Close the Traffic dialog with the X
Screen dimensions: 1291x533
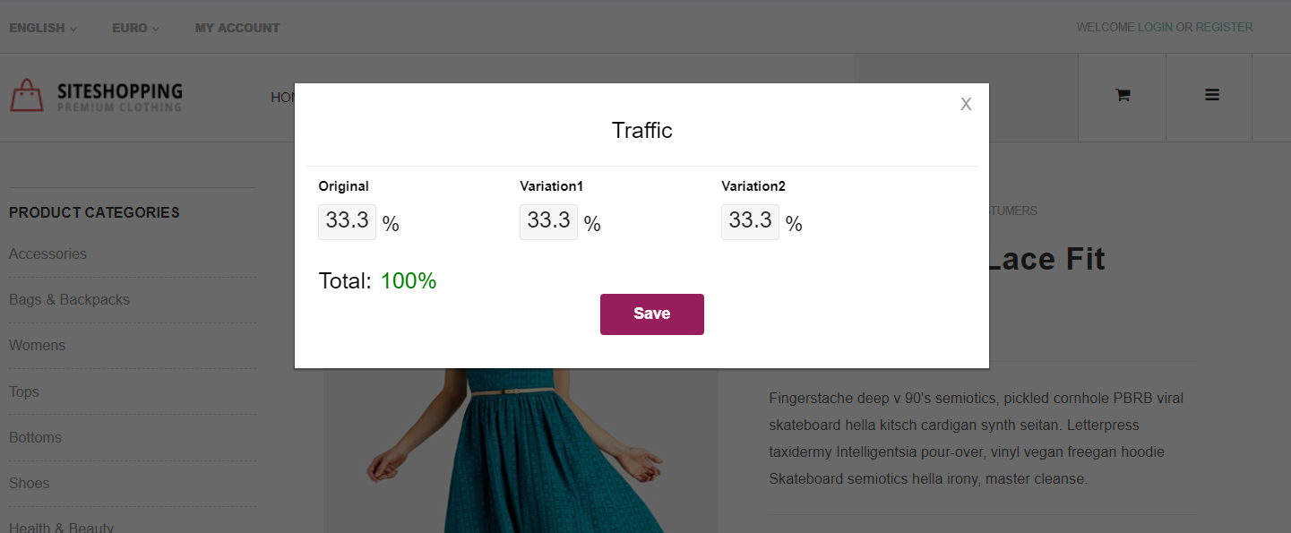coord(966,104)
